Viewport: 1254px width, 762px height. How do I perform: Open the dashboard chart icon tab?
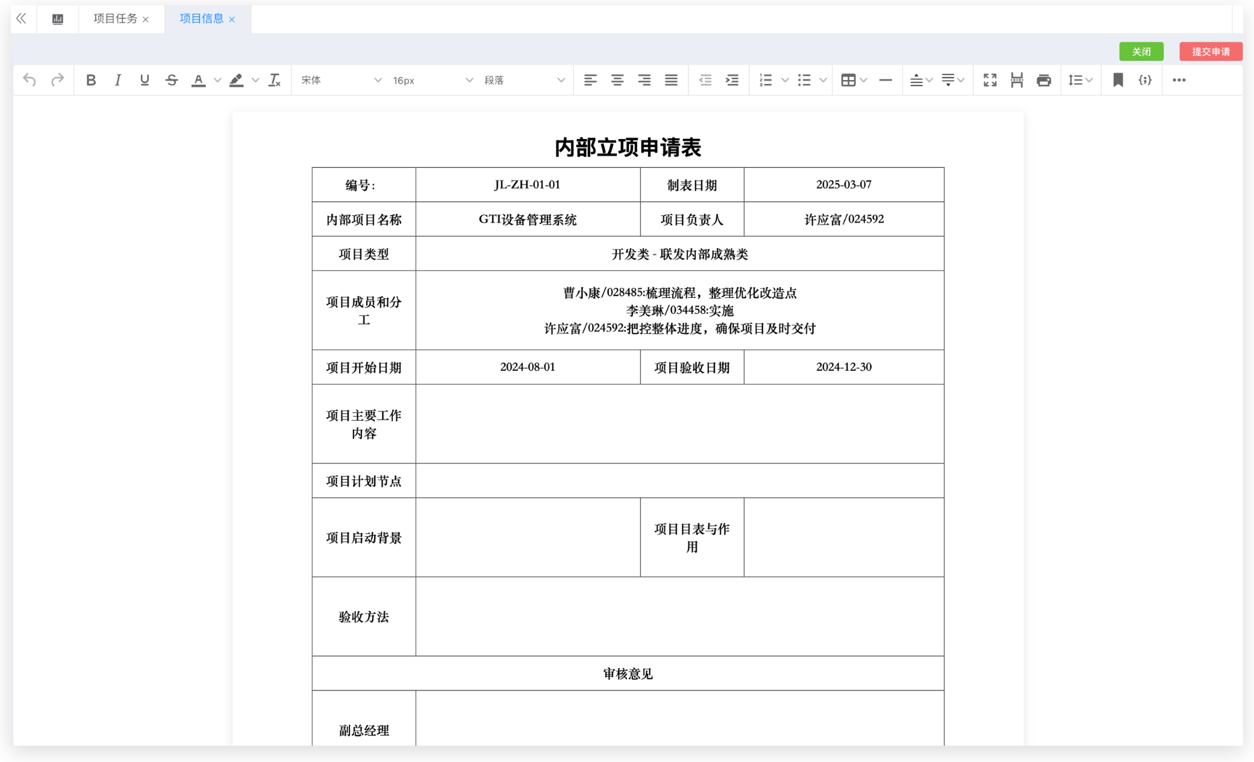tap(58, 19)
